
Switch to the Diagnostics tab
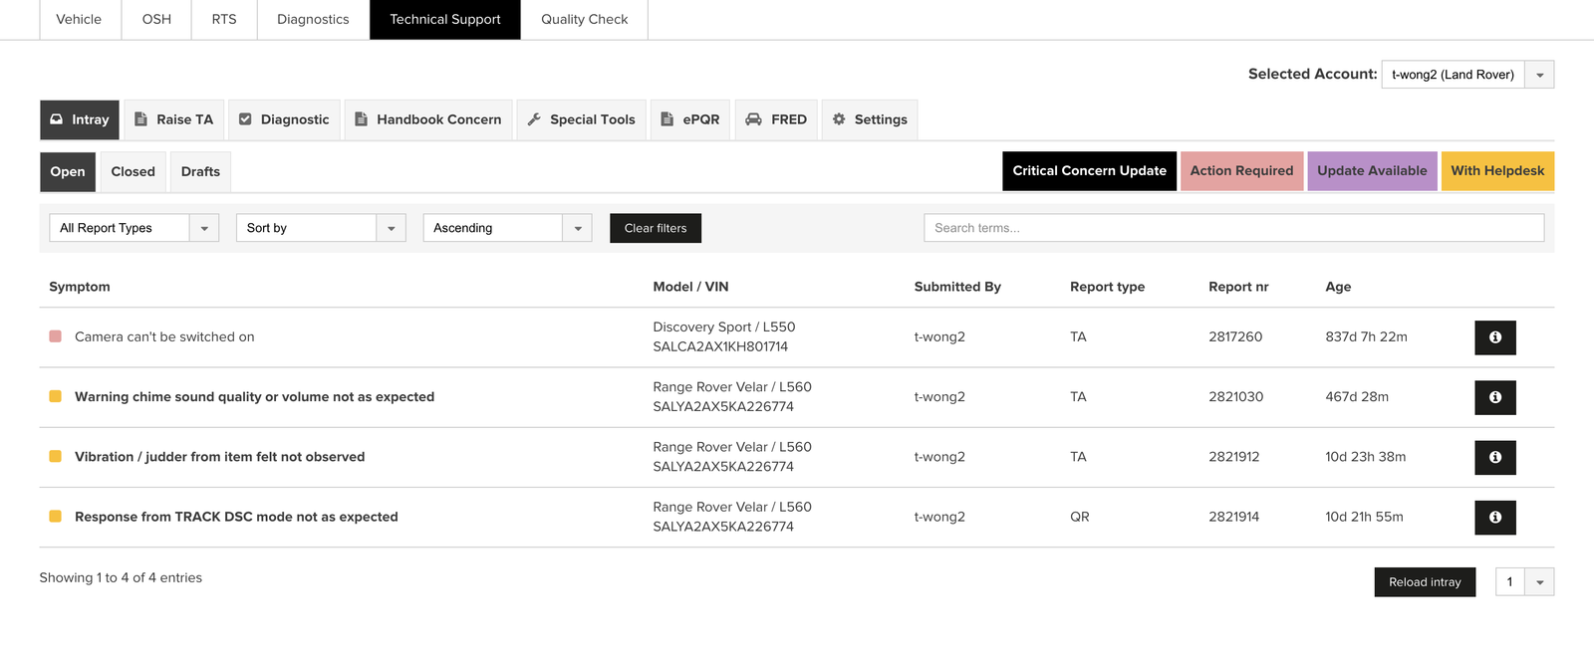(313, 20)
